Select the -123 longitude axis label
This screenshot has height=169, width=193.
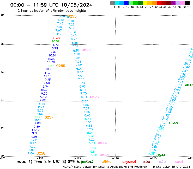click(153, 158)
